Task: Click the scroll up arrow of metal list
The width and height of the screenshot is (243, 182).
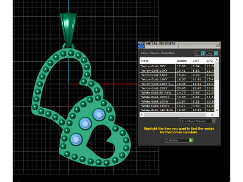Action: coord(217,60)
